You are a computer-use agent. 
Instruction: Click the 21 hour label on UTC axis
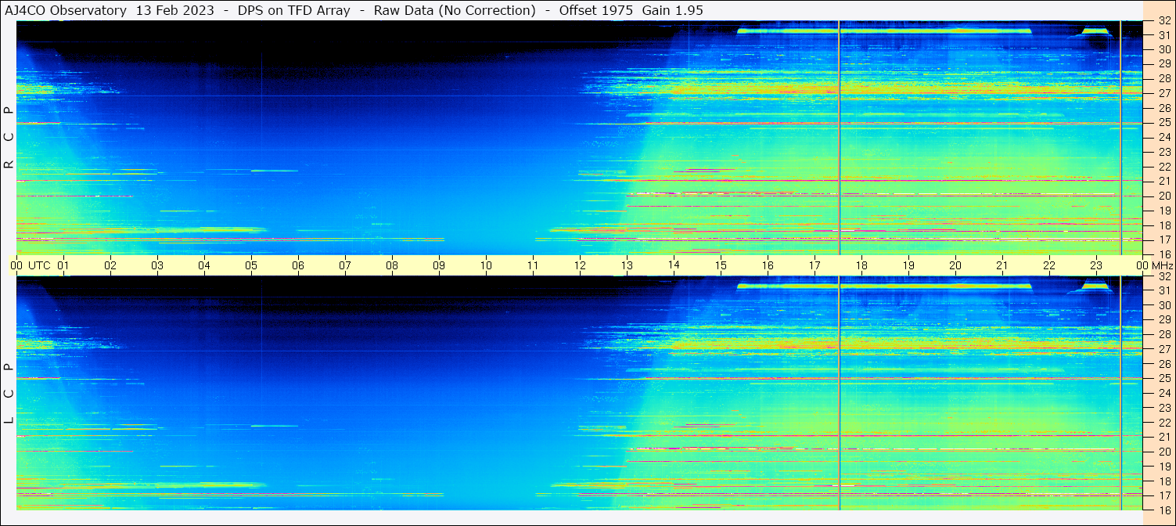click(1002, 265)
